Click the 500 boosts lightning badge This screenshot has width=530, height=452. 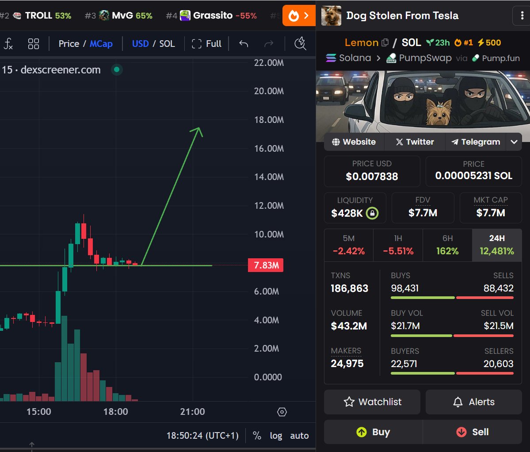point(489,42)
